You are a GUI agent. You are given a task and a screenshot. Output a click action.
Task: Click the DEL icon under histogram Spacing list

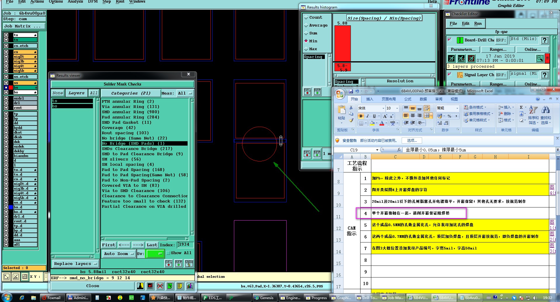(x=307, y=92)
